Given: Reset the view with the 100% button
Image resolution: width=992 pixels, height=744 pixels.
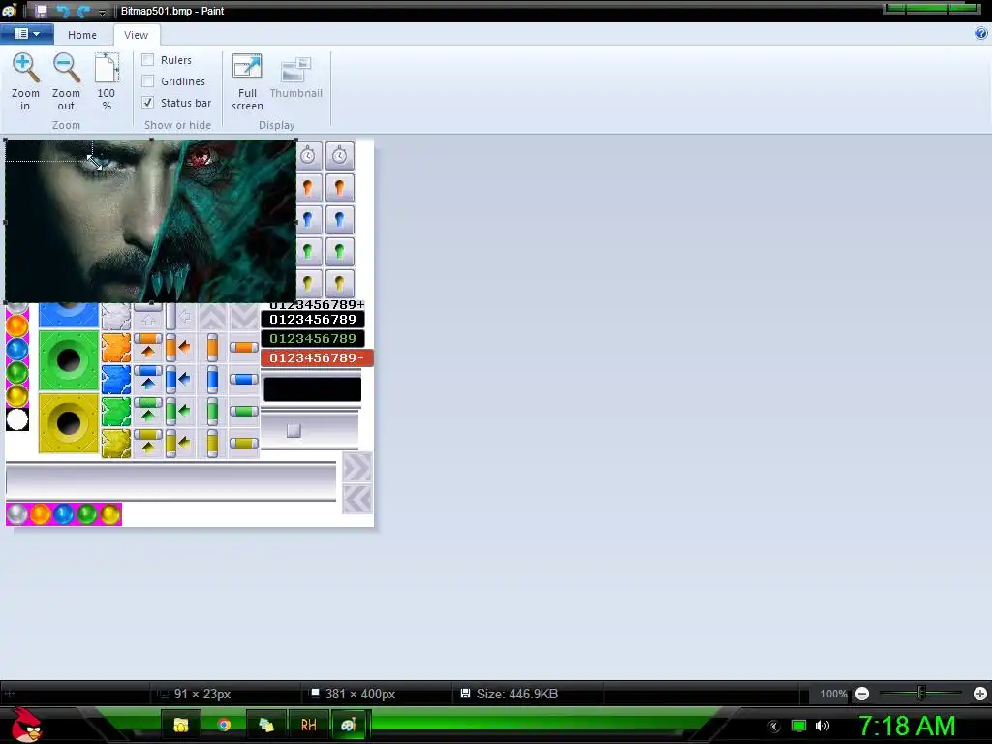Looking at the screenshot, I should (107, 82).
